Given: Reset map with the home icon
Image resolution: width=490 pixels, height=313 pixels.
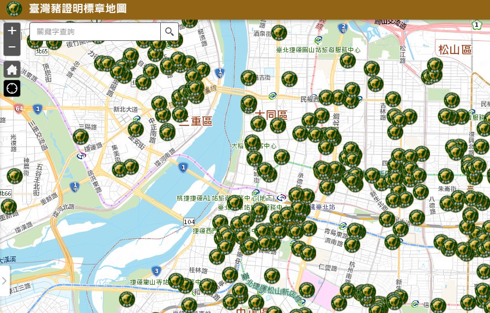Looking at the screenshot, I should click(12, 69).
